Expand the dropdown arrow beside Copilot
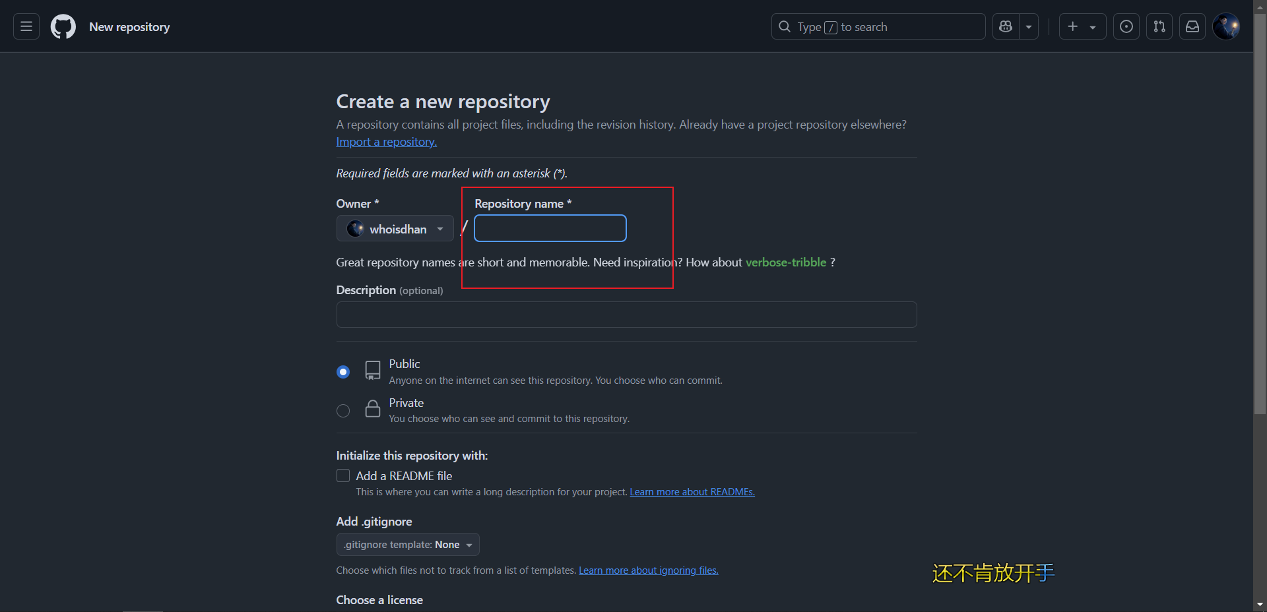 click(1029, 26)
